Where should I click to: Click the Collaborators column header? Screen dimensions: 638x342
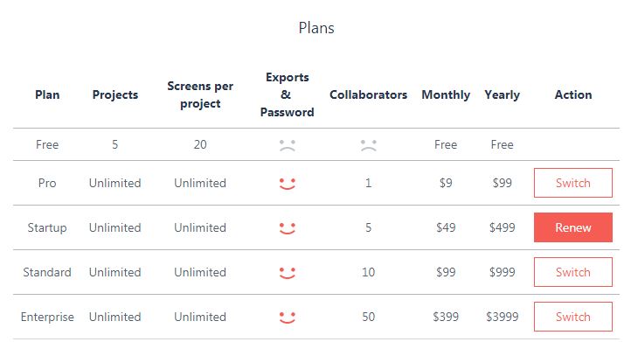(x=368, y=94)
